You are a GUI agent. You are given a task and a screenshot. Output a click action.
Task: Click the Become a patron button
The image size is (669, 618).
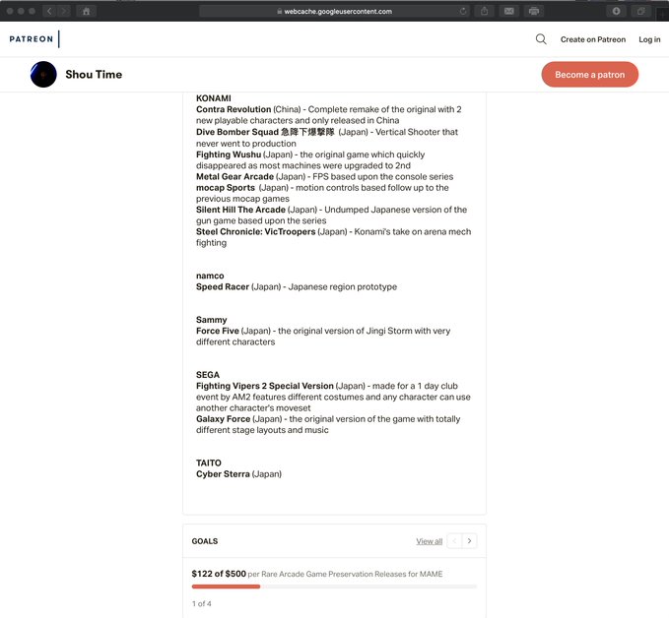click(x=589, y=75)
